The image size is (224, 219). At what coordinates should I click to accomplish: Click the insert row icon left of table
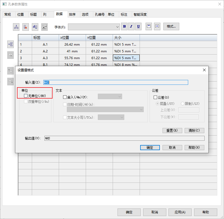tap(11, 44)
